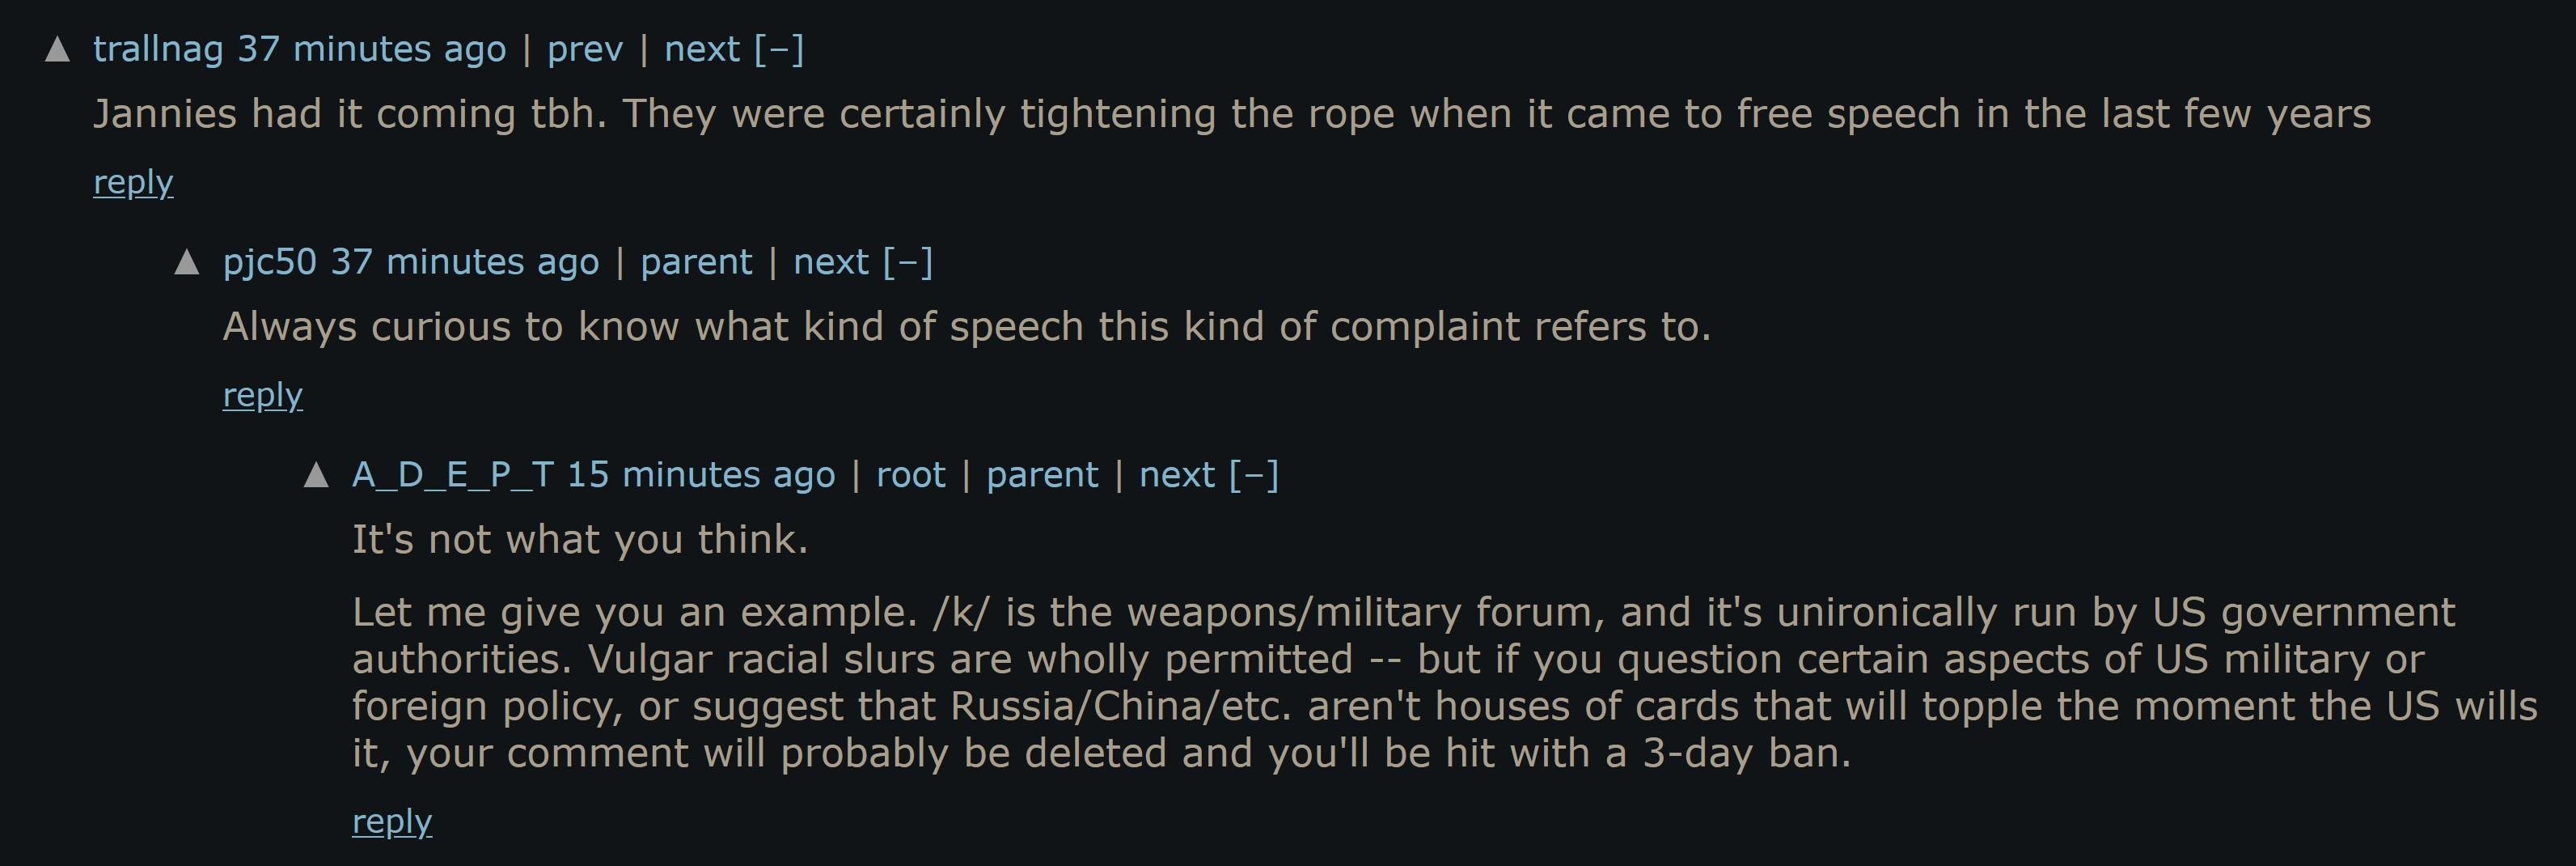Jump to next comment after trallnag
The width and height of the screenshot is (2576, 866).
click(x=702, y=49)
